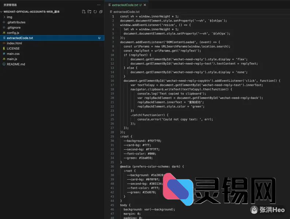The height and width of the screenshot is (219, 290).
Task: Open the .gitattributes file
Action: click(16, 22)
